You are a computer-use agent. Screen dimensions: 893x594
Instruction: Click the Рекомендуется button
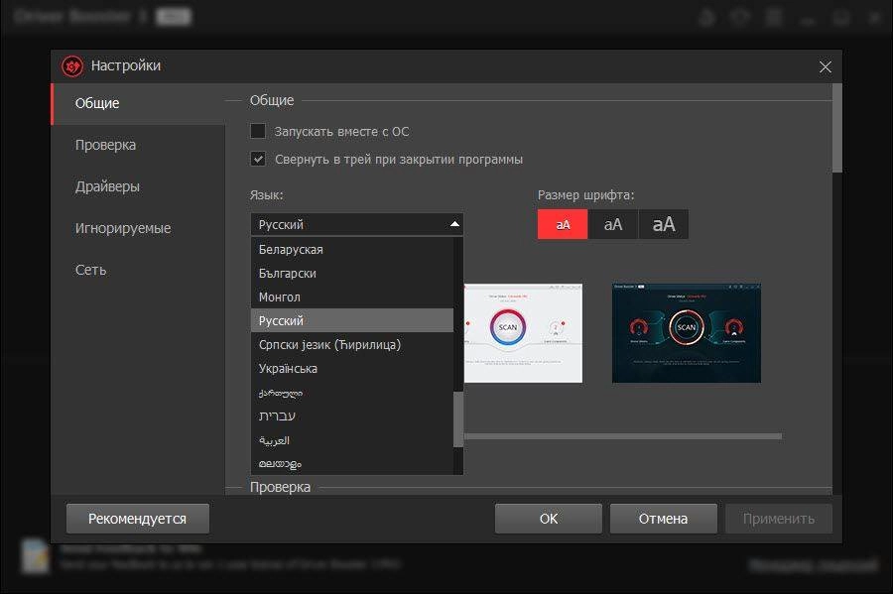pos(138,519)
